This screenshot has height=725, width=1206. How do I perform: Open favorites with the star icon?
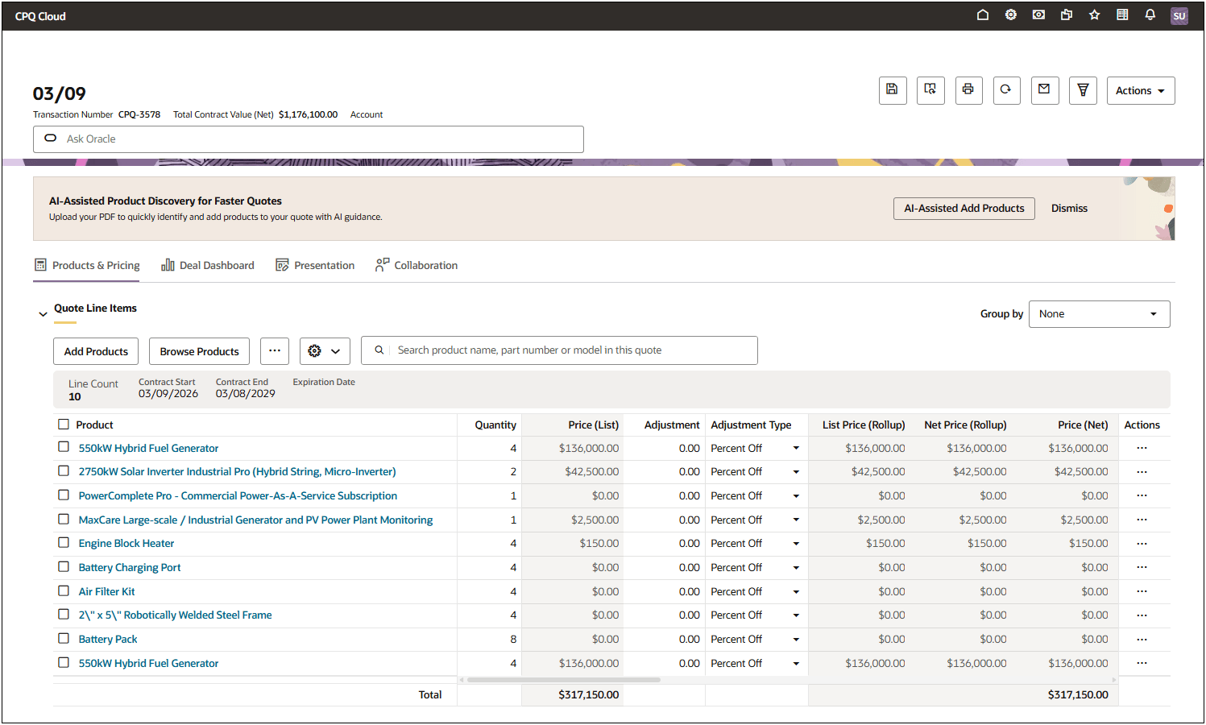click(1094, 15)
